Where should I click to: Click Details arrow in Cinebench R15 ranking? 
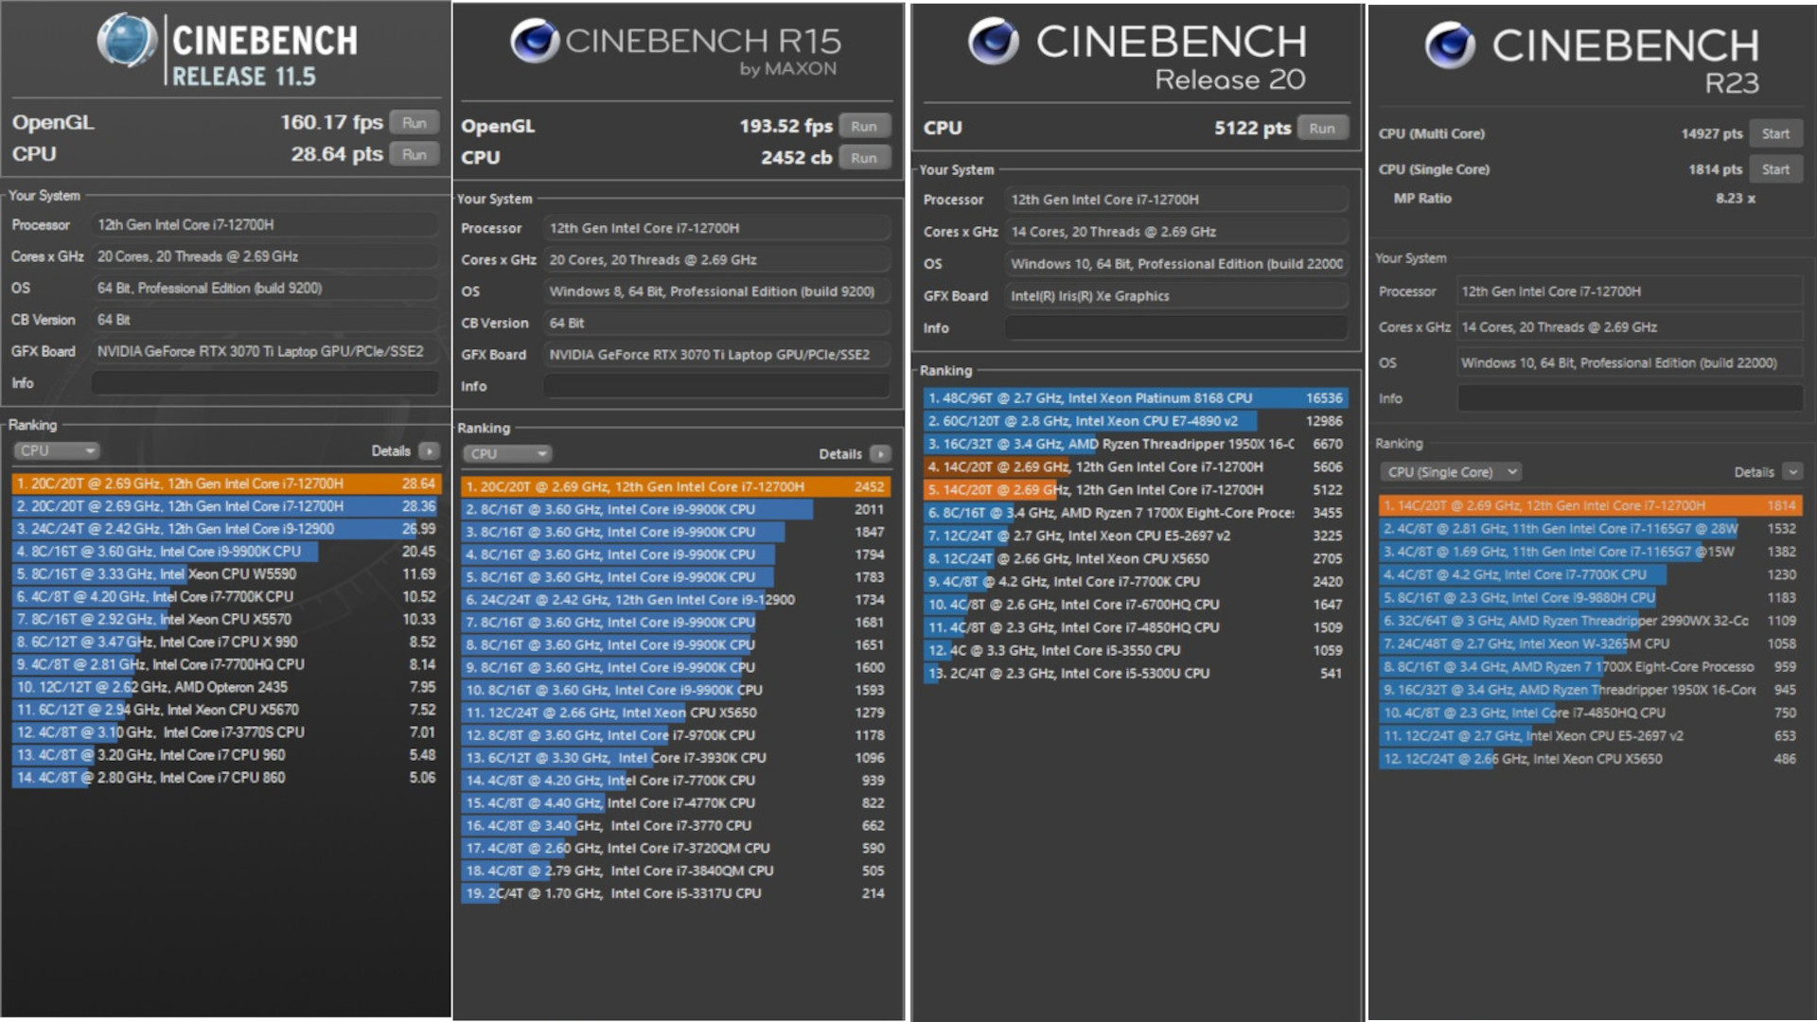coord(880,454)
